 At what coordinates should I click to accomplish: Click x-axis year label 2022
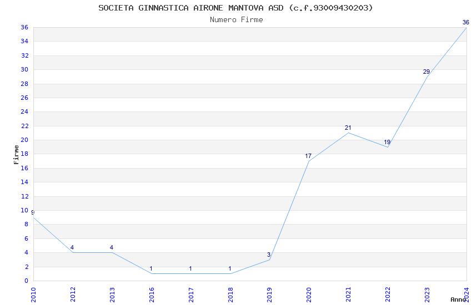(388, 295)
